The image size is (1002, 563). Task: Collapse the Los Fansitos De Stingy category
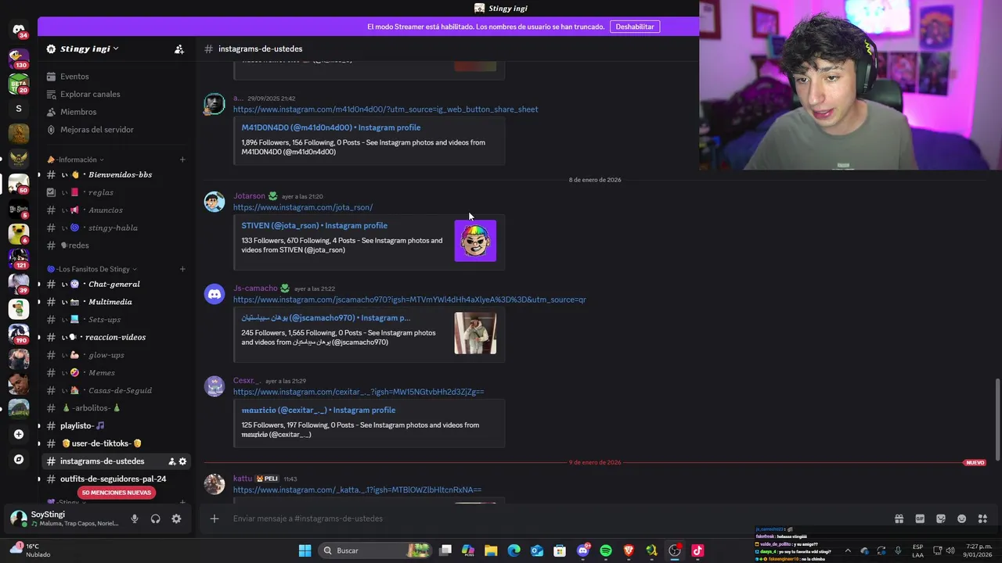coord(92,269)
